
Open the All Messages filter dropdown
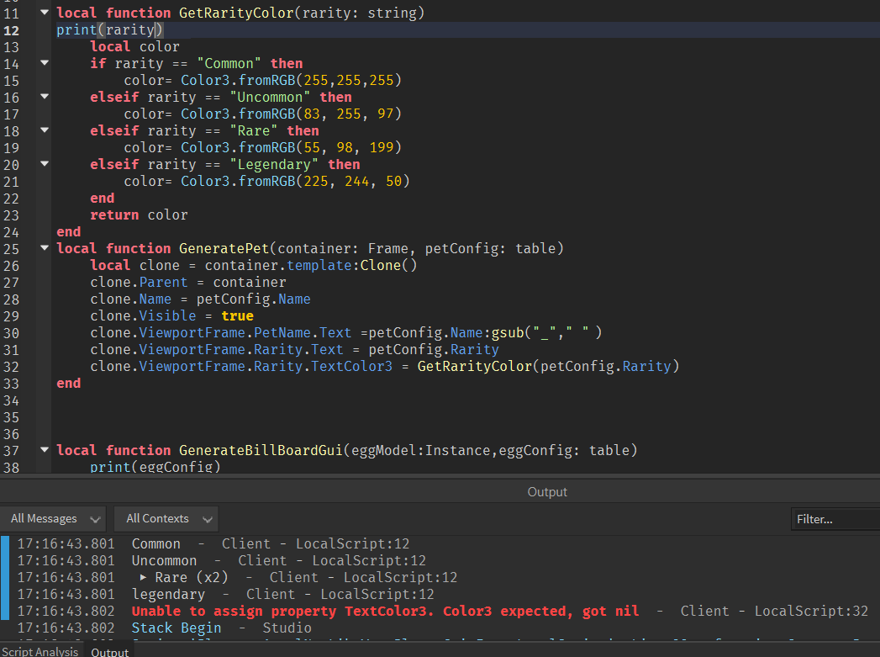tap(53, 518)
